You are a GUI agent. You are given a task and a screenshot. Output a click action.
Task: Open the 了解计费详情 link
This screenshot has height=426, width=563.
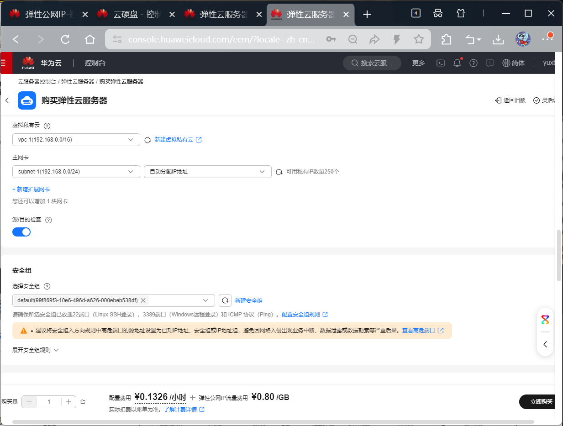pyautogui.click(x=184, y=410)
